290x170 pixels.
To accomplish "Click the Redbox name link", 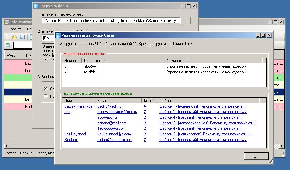I will coord(71,140).
